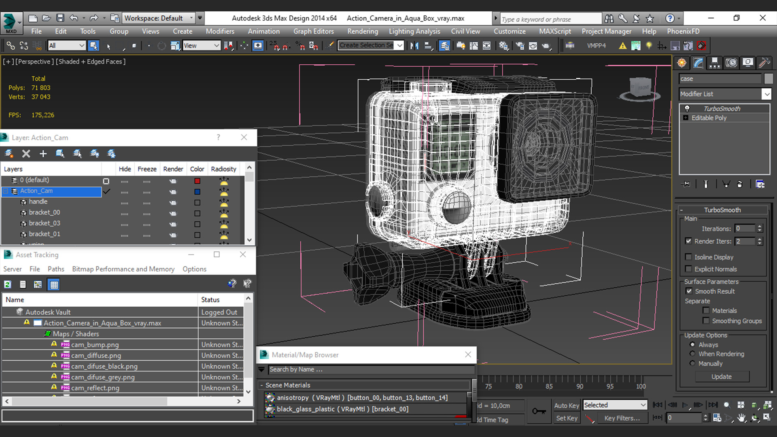Screen dimensions: 777x437
Task: Open the Motion command panel tab
Action: coord(731,63)
